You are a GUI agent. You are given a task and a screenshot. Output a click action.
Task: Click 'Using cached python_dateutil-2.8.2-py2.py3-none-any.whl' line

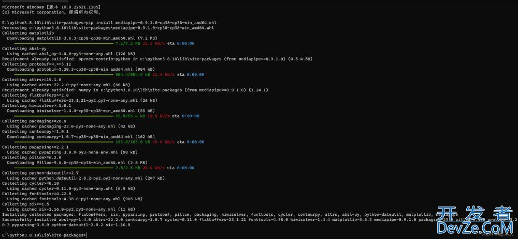pos(86,178)
